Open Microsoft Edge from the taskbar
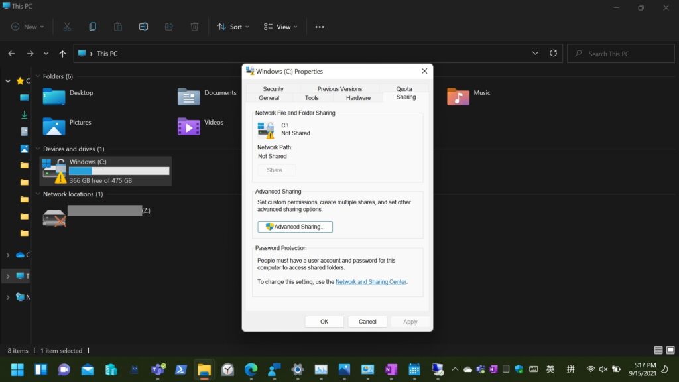679x382 pixels. [x=251, y=369]
